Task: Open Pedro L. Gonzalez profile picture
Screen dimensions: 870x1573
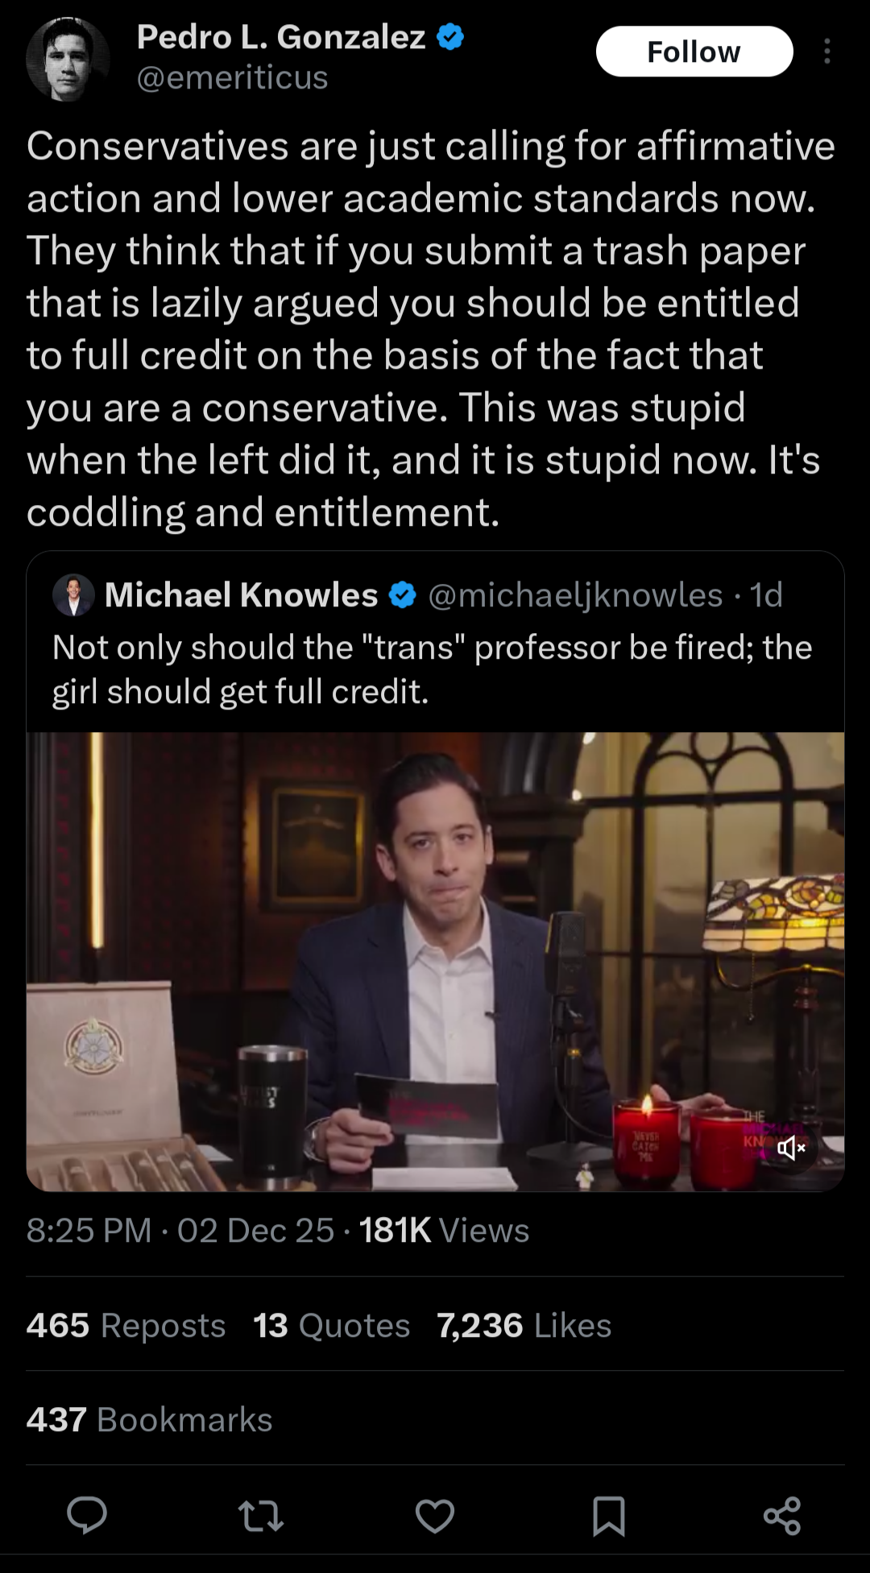Action: click(x=67, y=59)
